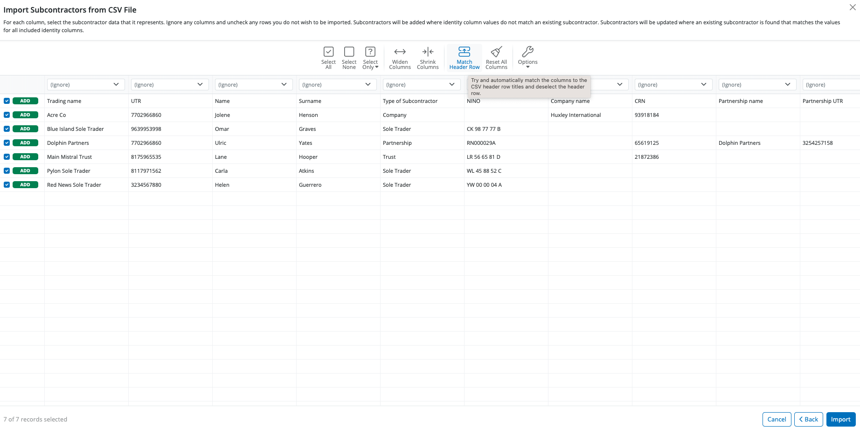Screen dimensions: 860x428
Task: Click the Back button
Action: (808, 419)
